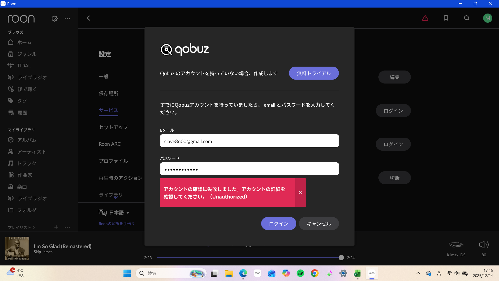The image size is (499, 281).
Task: Open search with magnifier icon
Action: 467,18
